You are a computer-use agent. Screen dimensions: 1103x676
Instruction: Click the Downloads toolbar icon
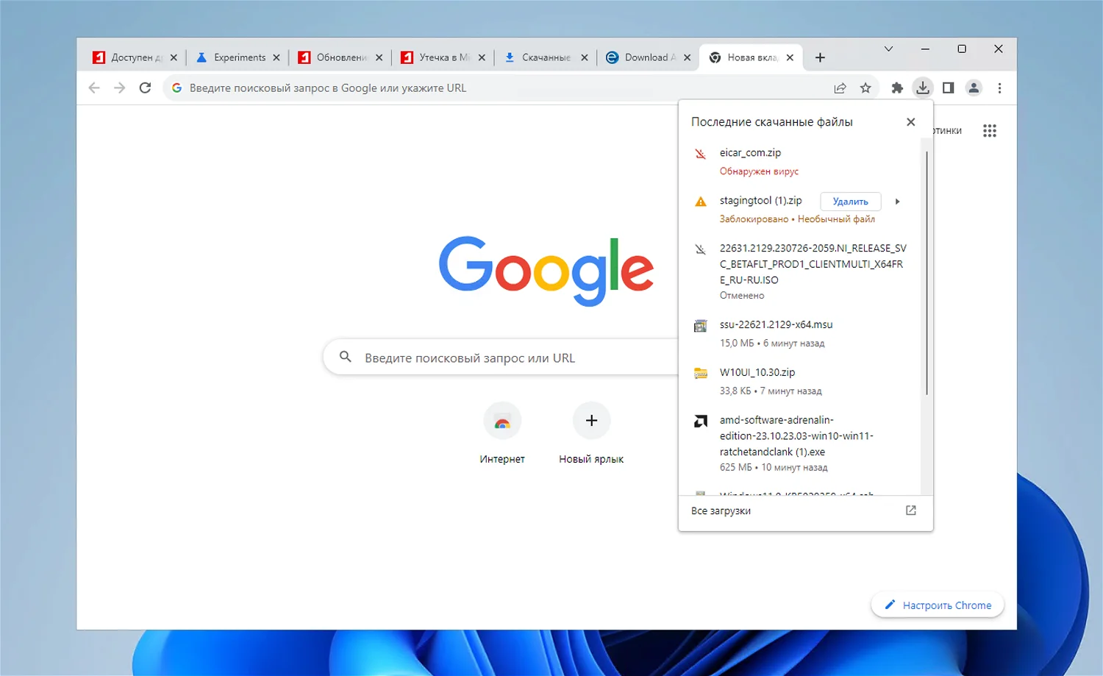pyautogui.click(x=922, y=88)
